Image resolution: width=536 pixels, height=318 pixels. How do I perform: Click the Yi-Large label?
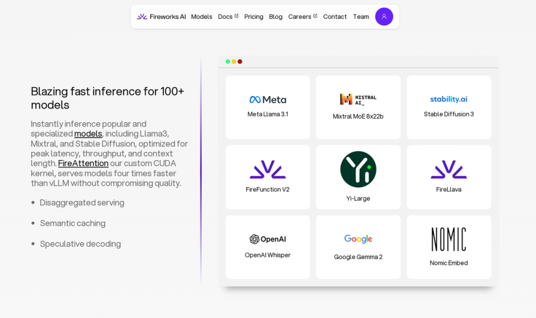(x=358, y=198)
